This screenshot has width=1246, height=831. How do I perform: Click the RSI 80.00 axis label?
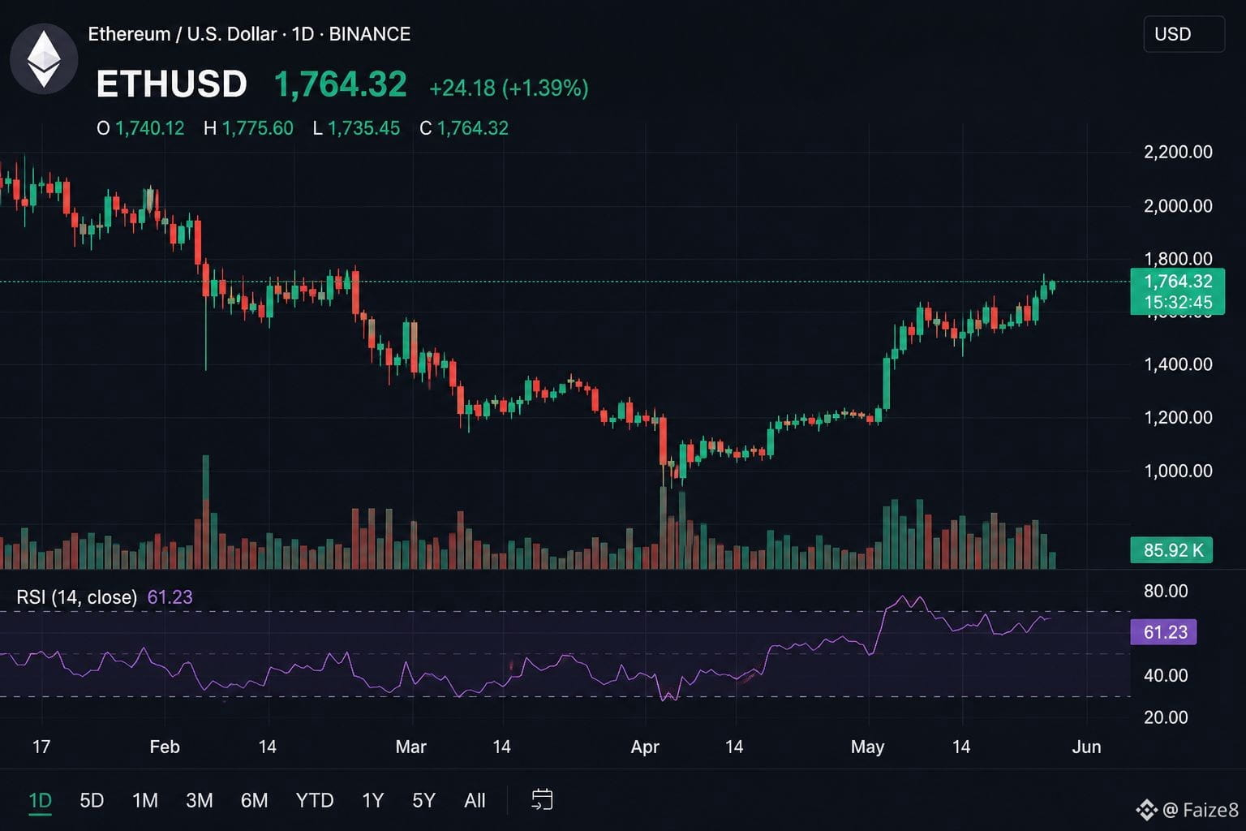1166,591
